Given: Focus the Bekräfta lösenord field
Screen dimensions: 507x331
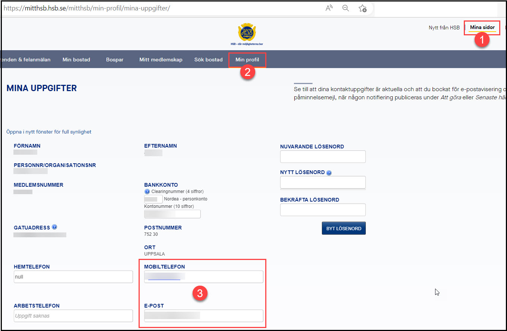Looking at the screenshot, I should click(x=323, y=210).
